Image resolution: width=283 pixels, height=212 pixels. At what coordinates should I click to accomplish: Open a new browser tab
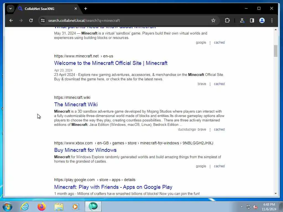click(86, 9)
